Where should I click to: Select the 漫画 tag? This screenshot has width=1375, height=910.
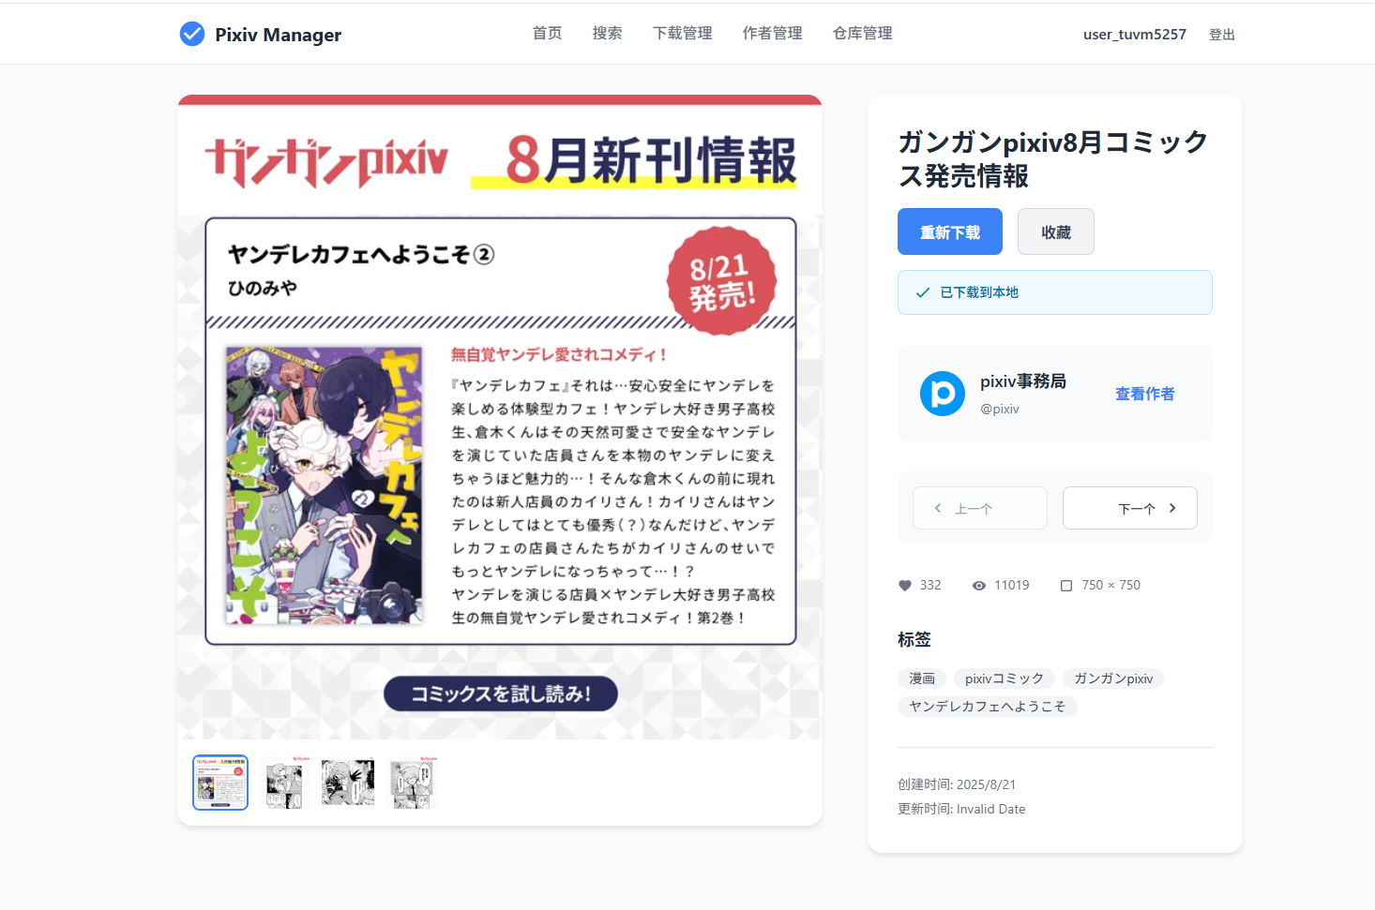[x=922, y=679]
